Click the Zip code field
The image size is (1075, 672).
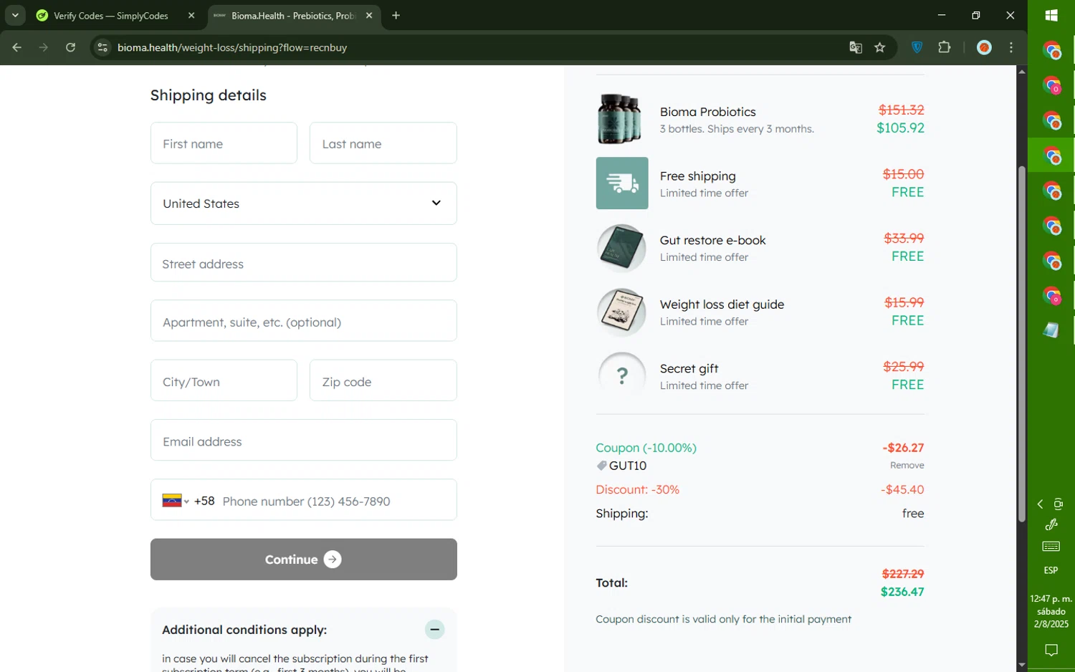(x=383, y=380)
